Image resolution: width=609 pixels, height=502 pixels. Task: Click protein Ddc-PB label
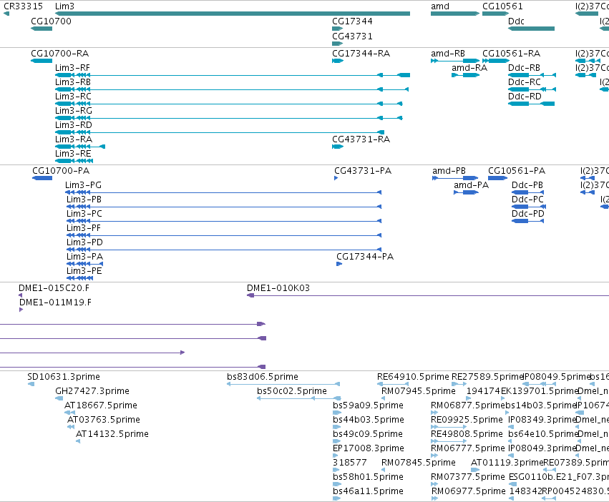click(527, 185)
